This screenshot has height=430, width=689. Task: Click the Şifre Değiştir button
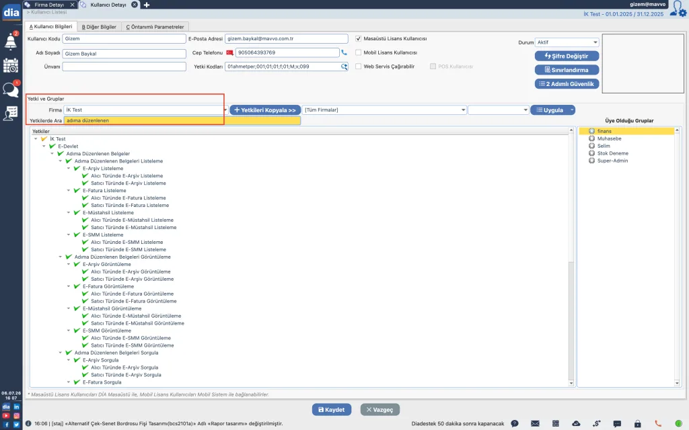[567, 56]
